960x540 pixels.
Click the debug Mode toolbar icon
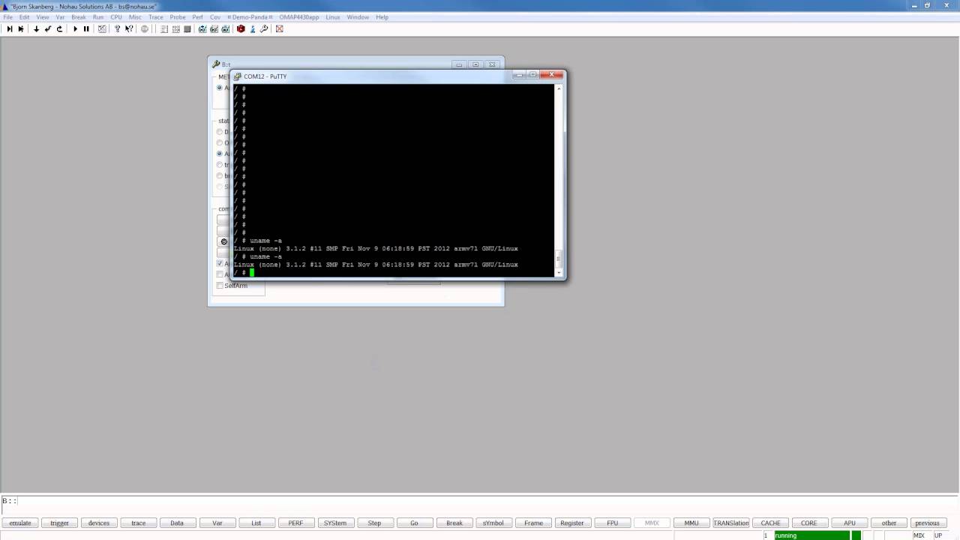(x=102, y=28)
